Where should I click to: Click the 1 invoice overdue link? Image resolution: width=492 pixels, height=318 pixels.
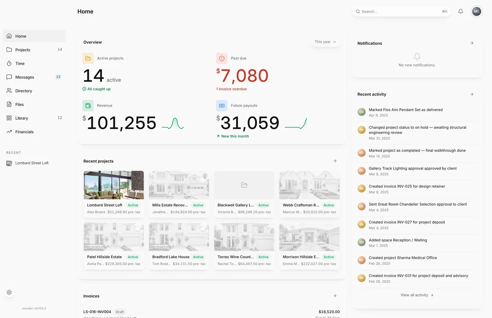tap(231, 89)
